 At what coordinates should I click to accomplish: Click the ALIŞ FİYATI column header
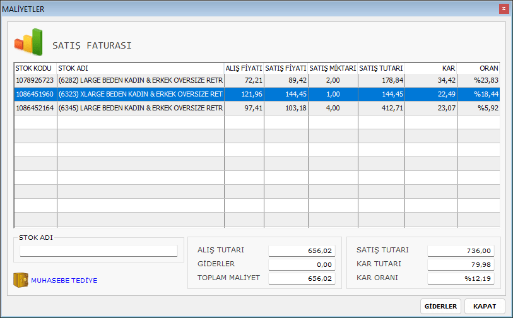point(244,68)
